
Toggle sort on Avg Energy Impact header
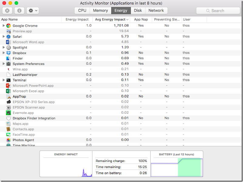[111, 19]
